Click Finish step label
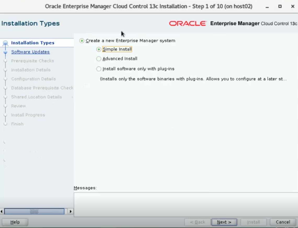 [17, 124]
